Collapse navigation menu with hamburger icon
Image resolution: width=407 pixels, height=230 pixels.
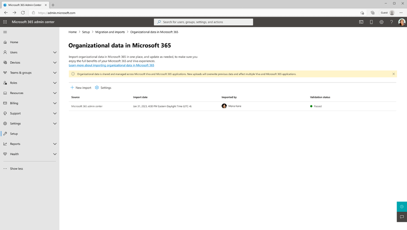[5, 32]
